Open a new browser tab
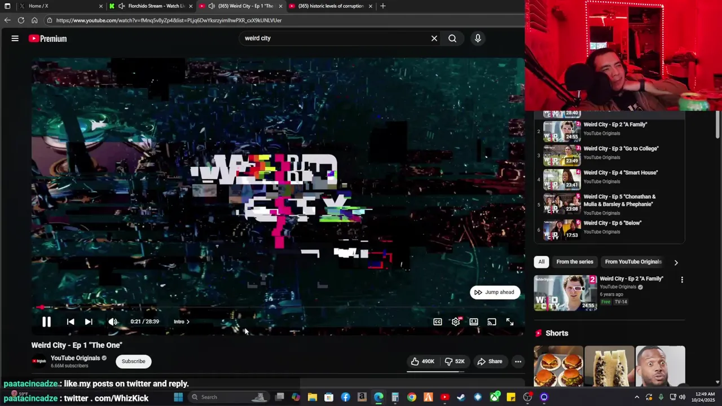The height and width of the screenshot is (406, 722). pos(383,6)
